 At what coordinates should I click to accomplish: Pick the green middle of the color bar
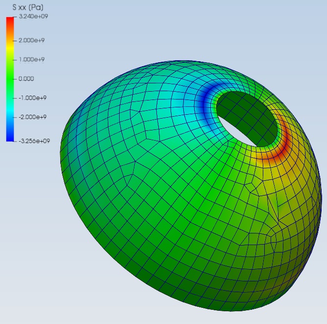tap(10, 78)
